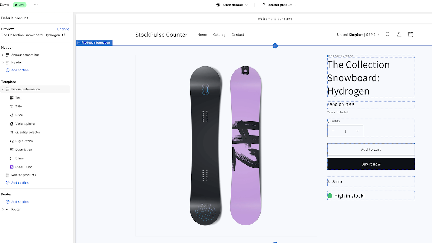Viewport: 432px width, 243px height.
Task: Increase quantity with the plus button
Action: pyautogui.click(x=357, y=131)
